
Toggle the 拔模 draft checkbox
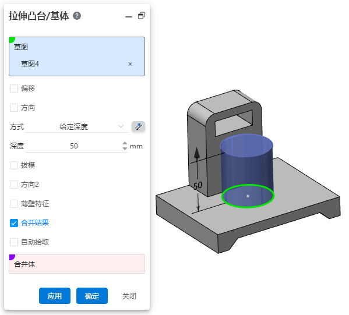coord(14,165)
